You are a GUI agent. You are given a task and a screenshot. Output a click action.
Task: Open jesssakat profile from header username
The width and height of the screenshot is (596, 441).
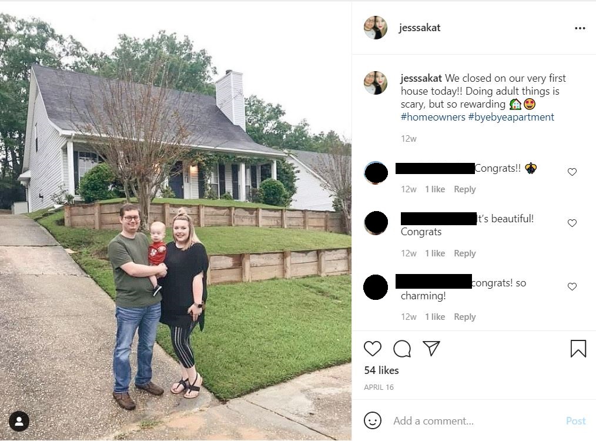[420, 28]
